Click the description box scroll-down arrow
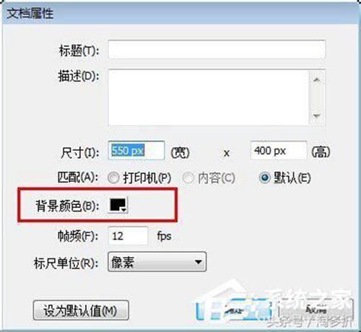The image size is (361, 332). pyautogui.click(x=317, y=115)
